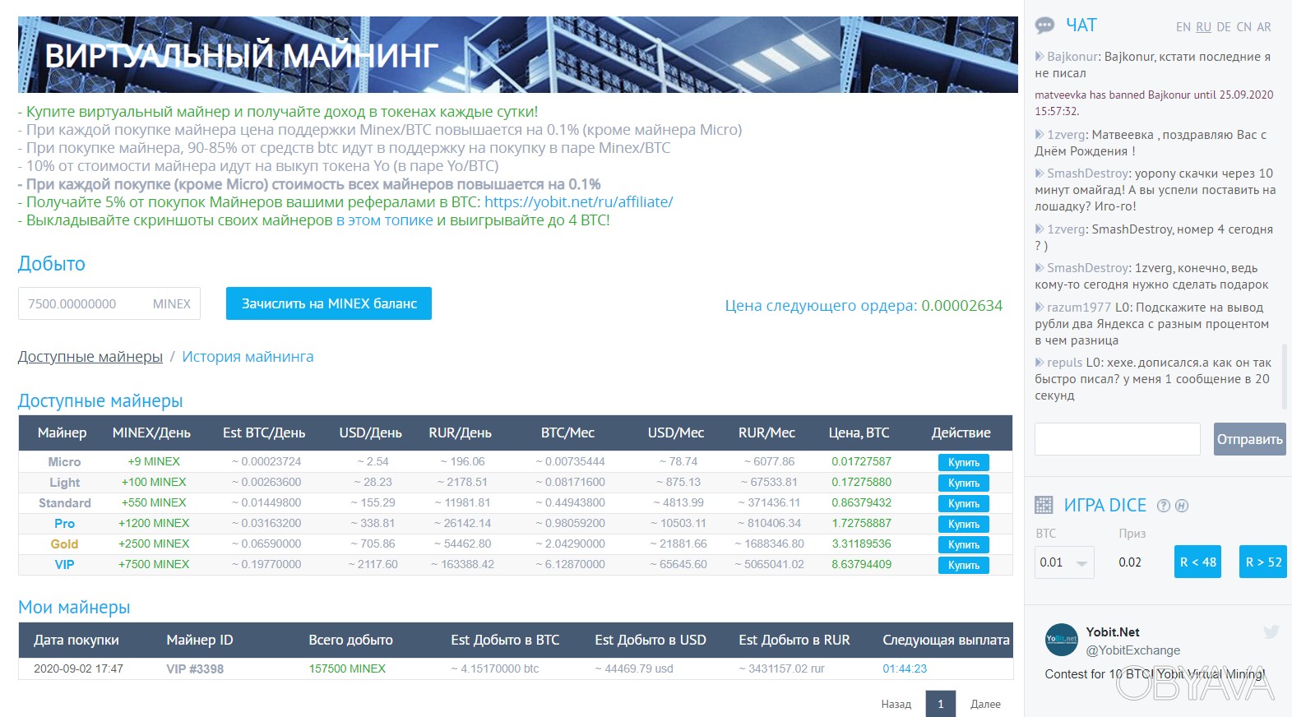Screen dimensions: 1292x717
Task: Click the 157500 MINEX total mined value
Action: pos(347,669)
